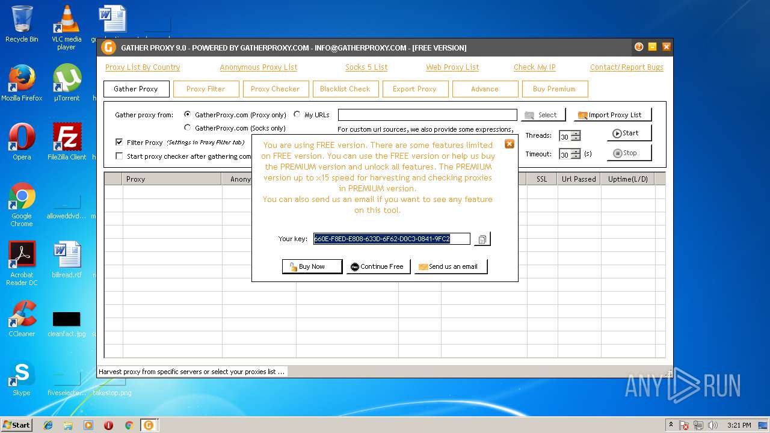Click the Gather Proxy logo icon

pyautogui.click(x=108, y=48)
